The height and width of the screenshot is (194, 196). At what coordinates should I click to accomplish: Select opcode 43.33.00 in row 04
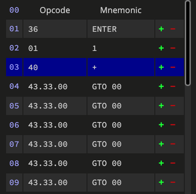(x=55, y=86)
